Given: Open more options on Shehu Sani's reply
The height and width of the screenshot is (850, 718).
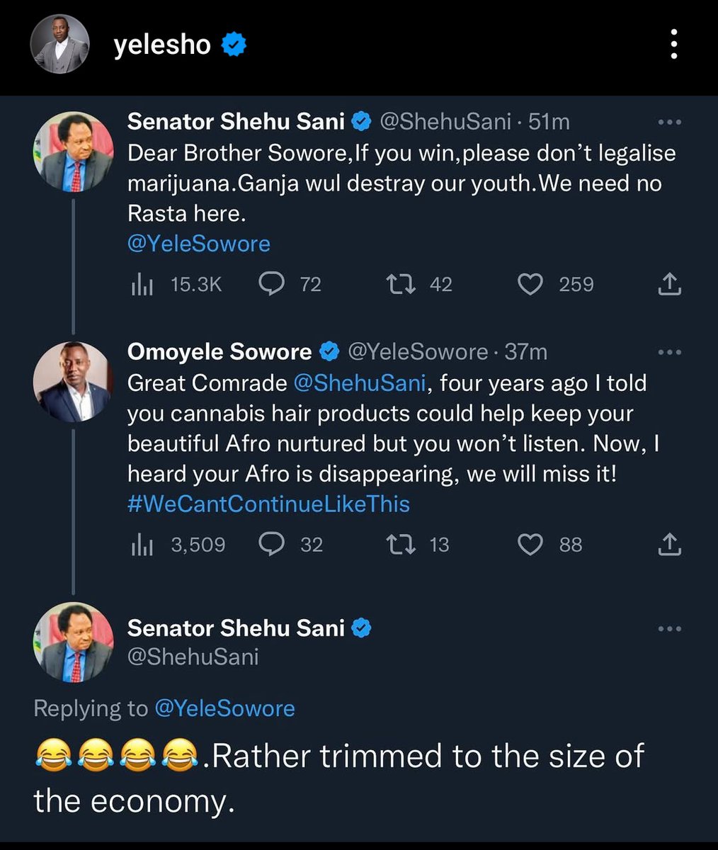Looking at the screenshot, I should tap(669, 628).
